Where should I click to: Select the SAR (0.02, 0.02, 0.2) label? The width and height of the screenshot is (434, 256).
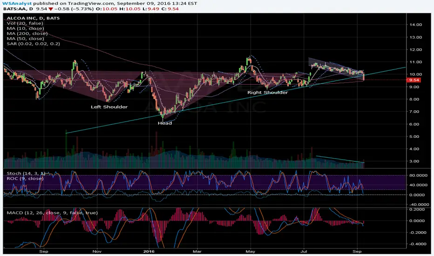coord(33,44)
